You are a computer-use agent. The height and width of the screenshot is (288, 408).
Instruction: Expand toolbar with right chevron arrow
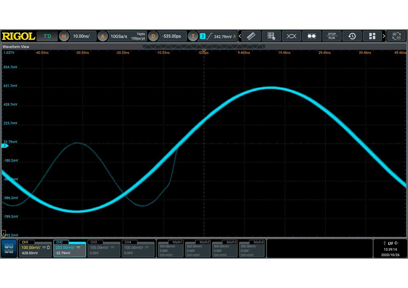pyautogui.click(x=384, y=36)
